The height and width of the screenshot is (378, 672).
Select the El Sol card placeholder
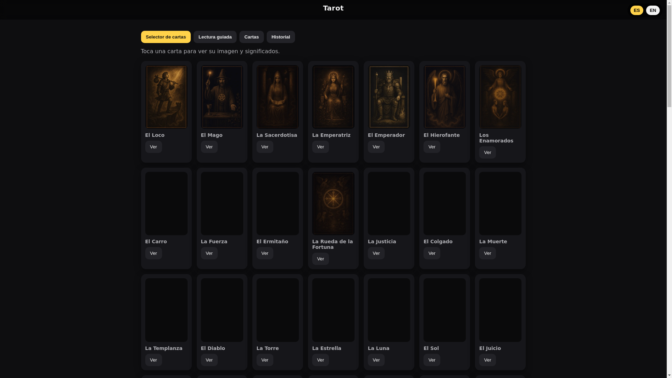pyautogui.click(x=444, y=310)
